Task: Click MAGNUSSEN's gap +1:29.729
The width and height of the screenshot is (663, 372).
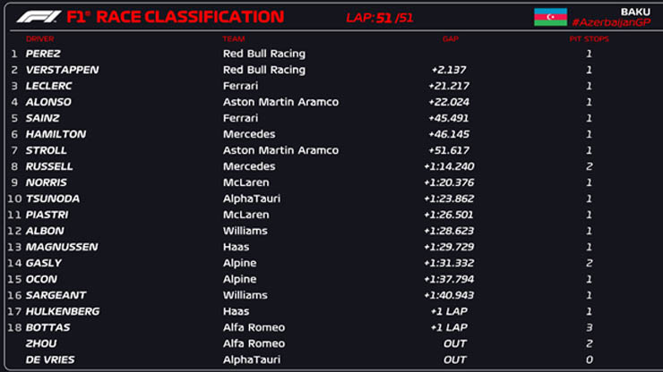Action: (449, 247)
